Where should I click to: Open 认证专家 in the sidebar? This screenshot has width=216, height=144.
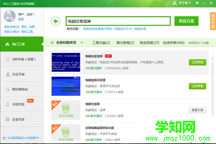(x=22, y=74)
